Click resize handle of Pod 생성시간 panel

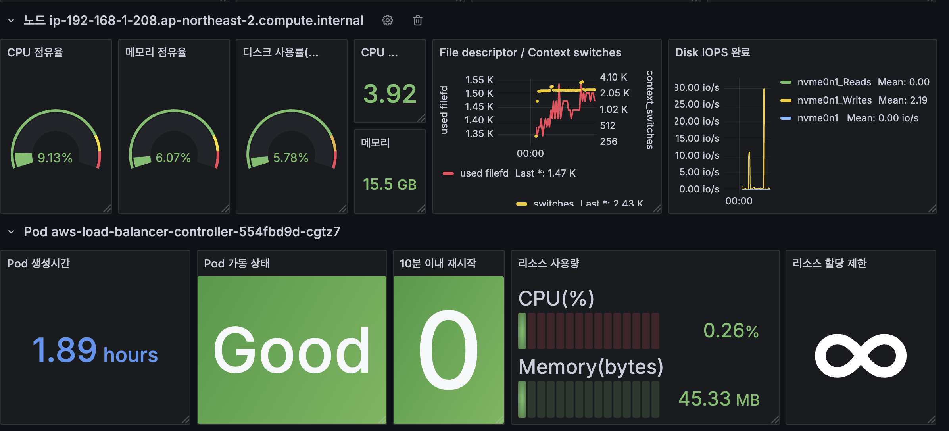click(x=185, y=419)
